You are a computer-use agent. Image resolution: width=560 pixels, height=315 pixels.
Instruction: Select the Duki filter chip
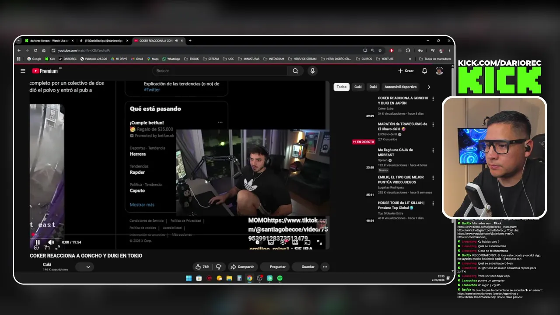click(373, 87)
